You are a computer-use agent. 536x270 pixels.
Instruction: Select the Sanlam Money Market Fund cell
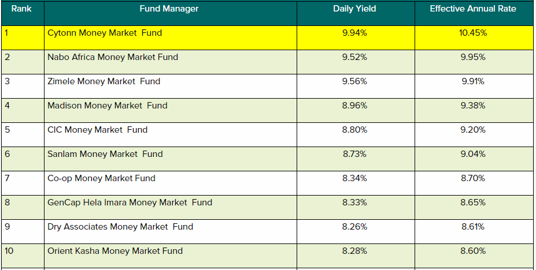(105, 154)
